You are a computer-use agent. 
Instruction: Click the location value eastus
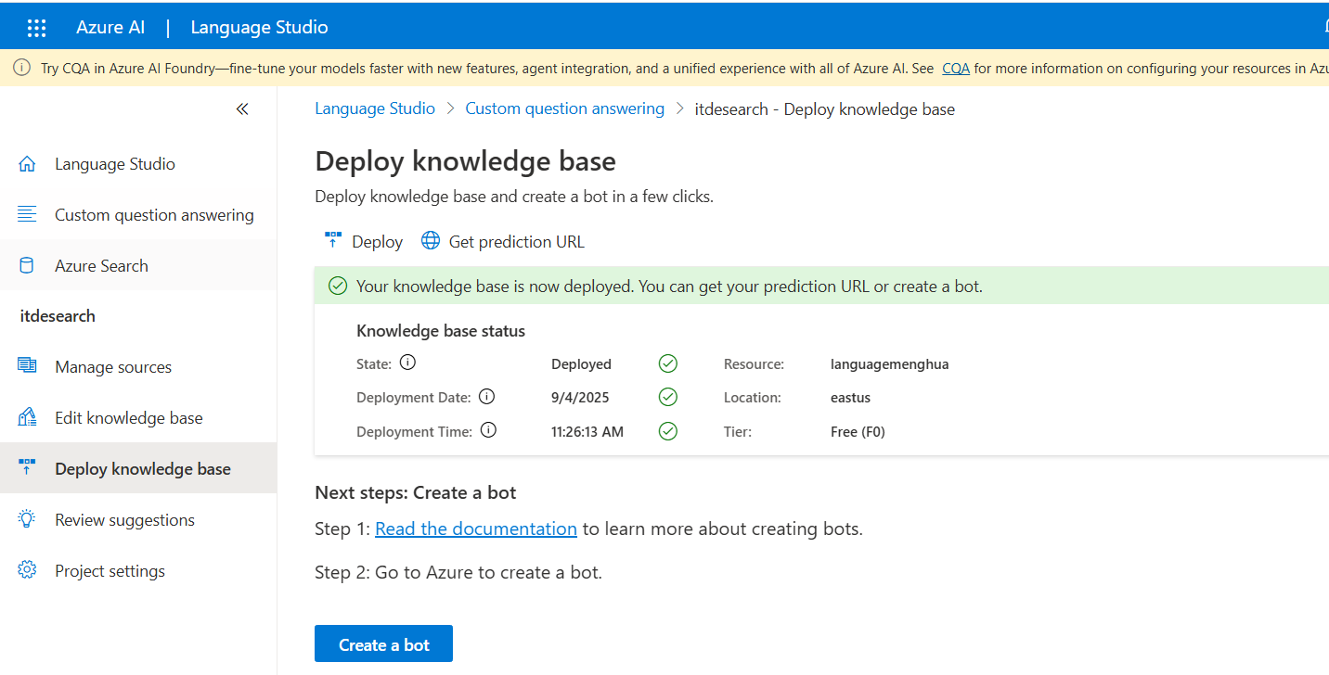tap(850, 398)
